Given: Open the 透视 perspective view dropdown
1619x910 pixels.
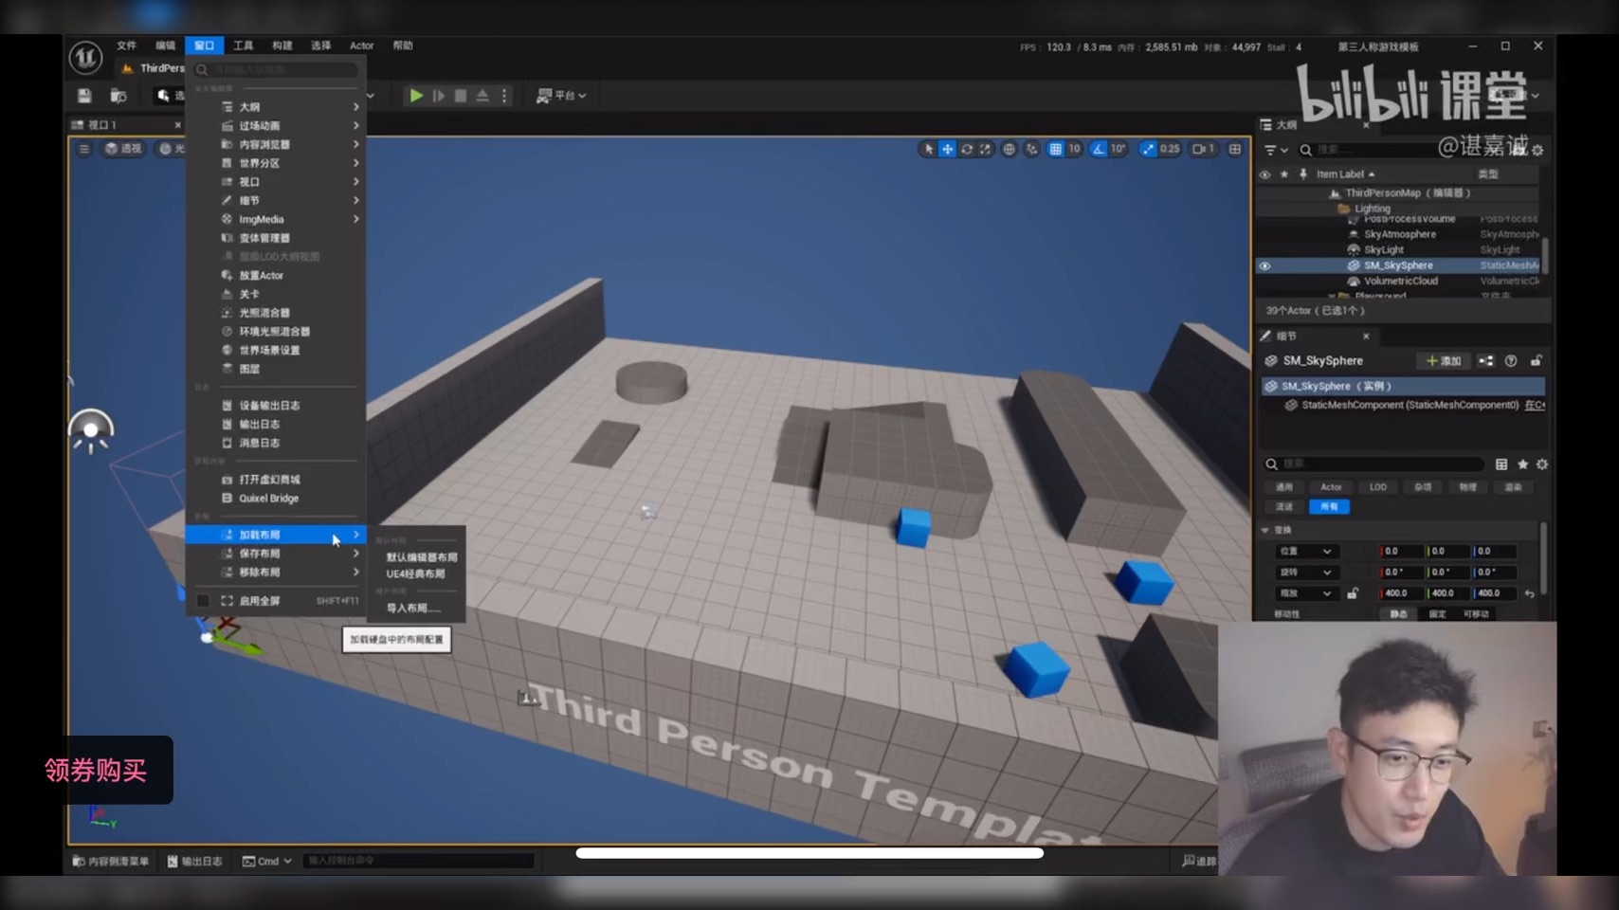Looking at the screenshot, I should pyautogui.click(x=123, y=149).
